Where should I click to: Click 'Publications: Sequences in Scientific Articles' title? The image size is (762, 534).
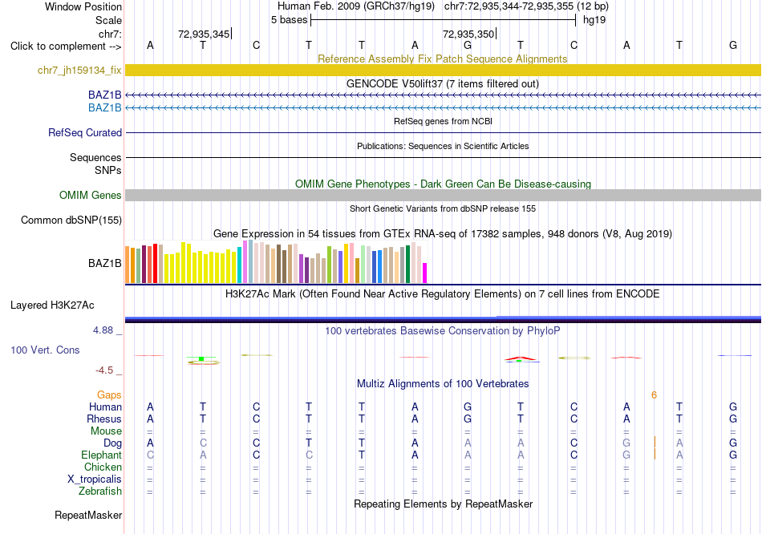[443, 146]
